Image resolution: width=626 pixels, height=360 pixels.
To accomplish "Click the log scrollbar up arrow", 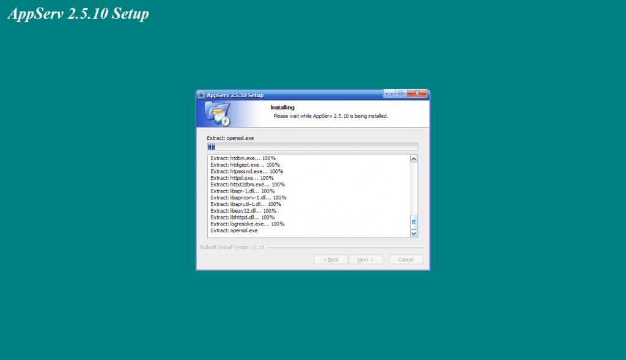I will [414, 159].
